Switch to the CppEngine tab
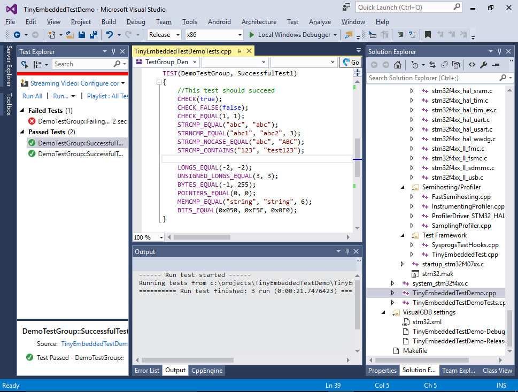Image resolution: width=518 pixels, height=392 pixels. (x=207, y=371)
